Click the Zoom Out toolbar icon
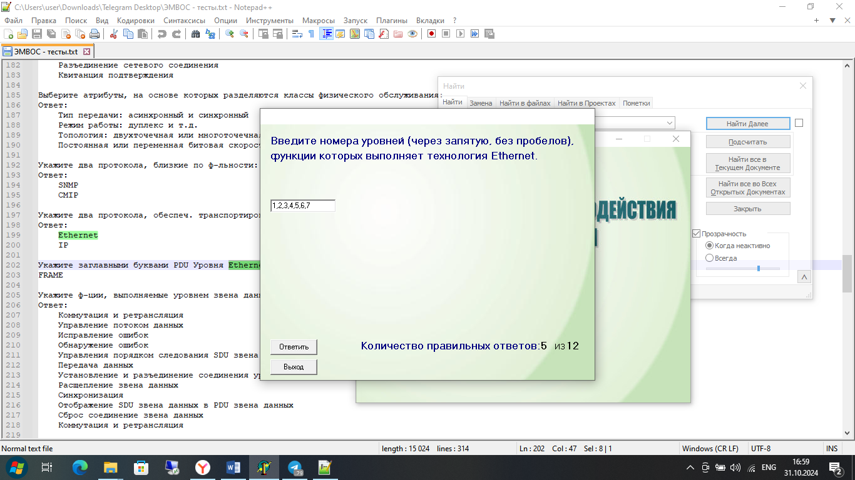This screenshot has width=855, height=480. click(x=243, y=34)
